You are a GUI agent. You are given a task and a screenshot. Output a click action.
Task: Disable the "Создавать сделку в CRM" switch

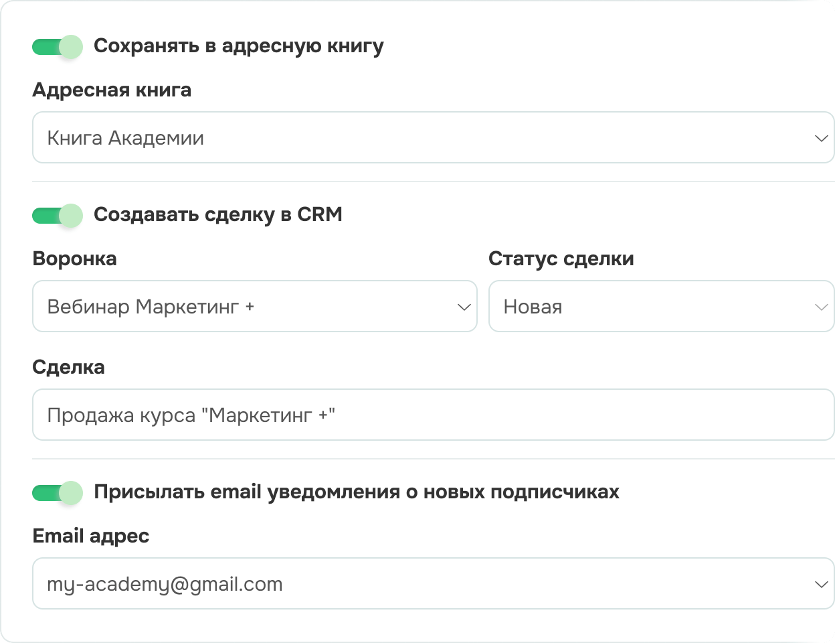58,216
